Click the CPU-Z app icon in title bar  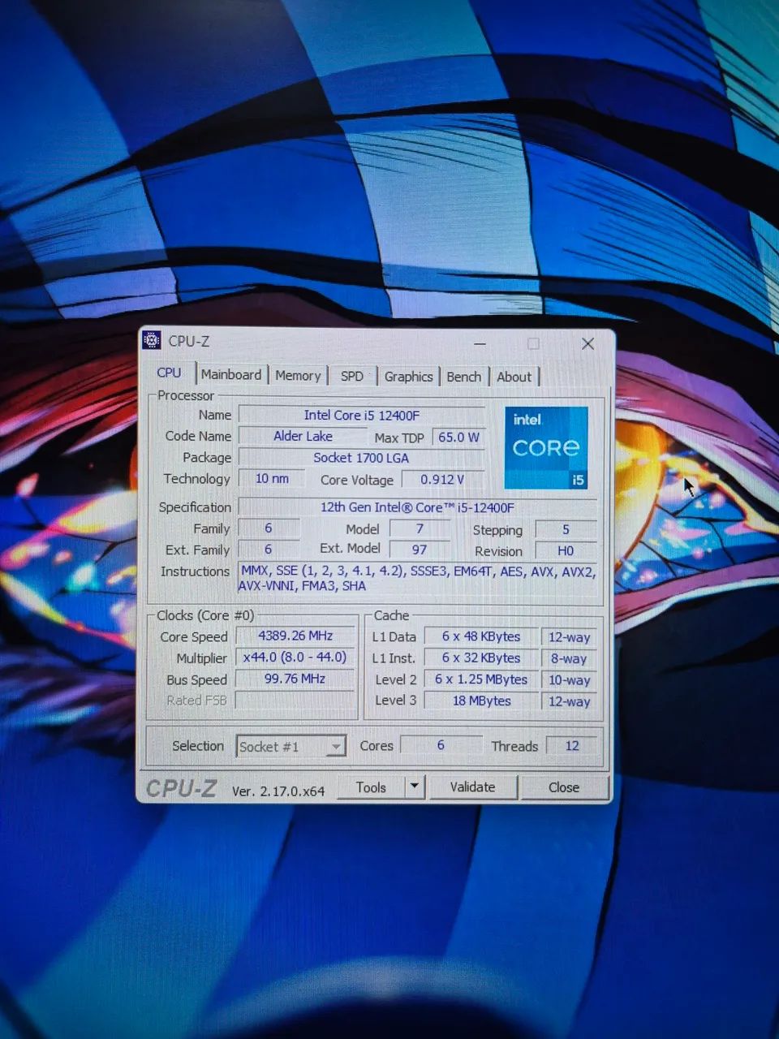(152, 341)
